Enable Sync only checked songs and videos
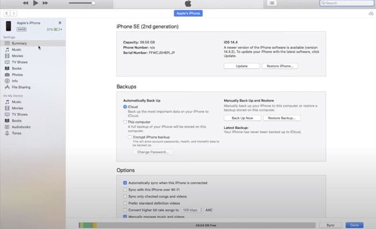 [125, 196]
